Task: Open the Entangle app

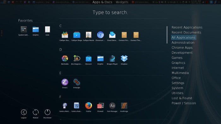Action: point(77,83)
